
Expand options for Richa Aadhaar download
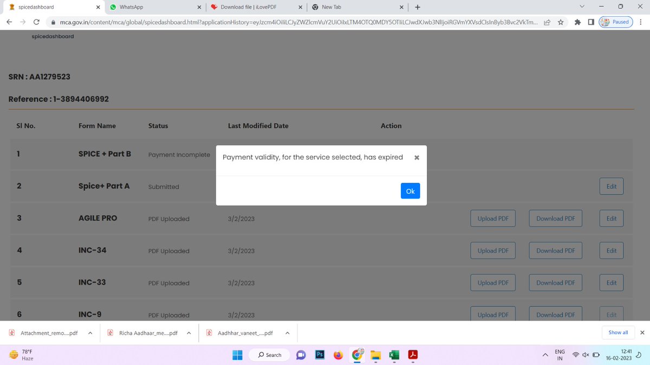[188, 333]
